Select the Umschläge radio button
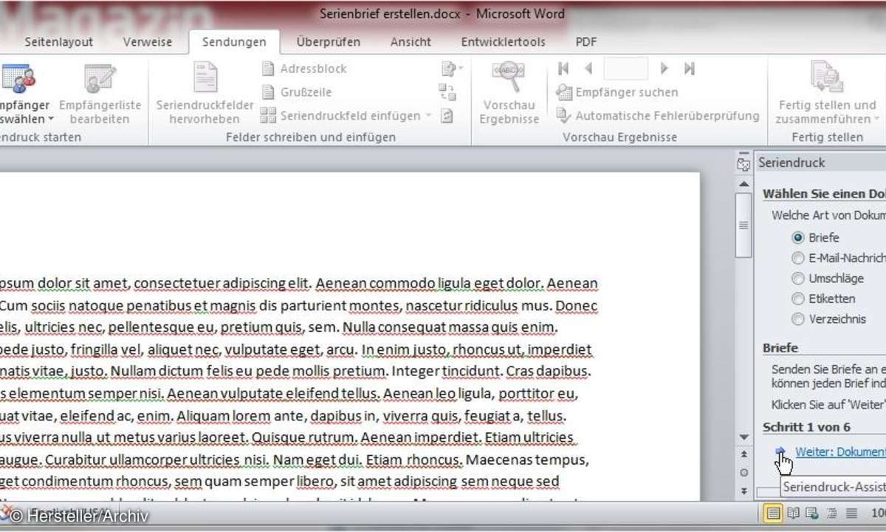Image resolution: width=886 pixels, height=532 pixels. pos(797,279)
